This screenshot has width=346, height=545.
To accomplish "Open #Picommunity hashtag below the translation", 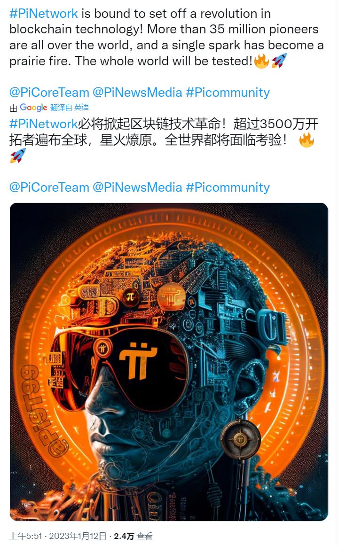I will (x=228, y=187).
